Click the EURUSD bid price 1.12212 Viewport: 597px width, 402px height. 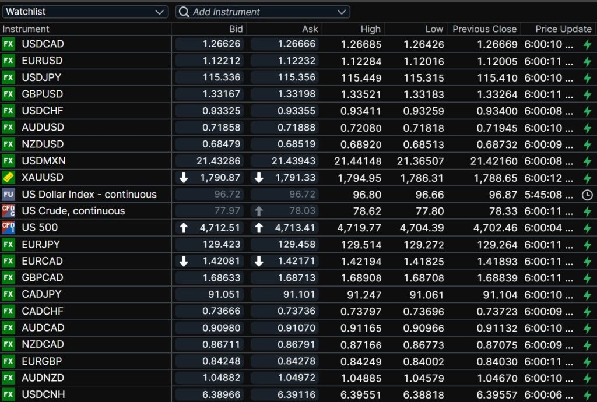click(x=209, y=61)
